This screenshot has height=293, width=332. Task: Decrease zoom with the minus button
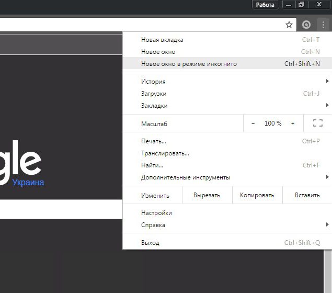click(x=253, y=123)
